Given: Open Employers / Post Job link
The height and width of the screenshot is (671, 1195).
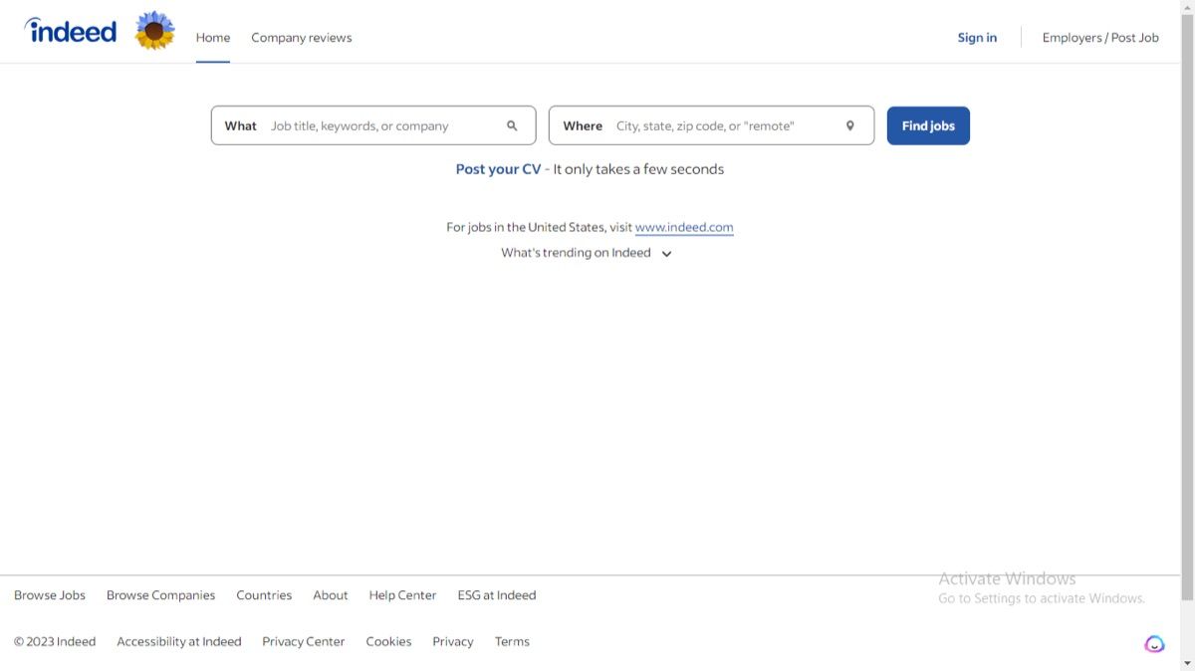Looking at the screenshot, I should click(x=1100, y=38).
